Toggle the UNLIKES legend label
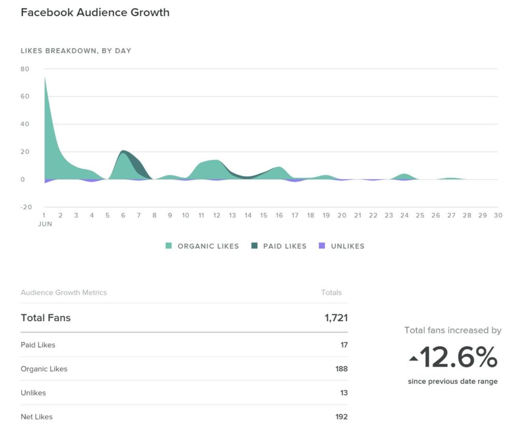This screenshot has height=432, width=531. (x=347, y=246)
